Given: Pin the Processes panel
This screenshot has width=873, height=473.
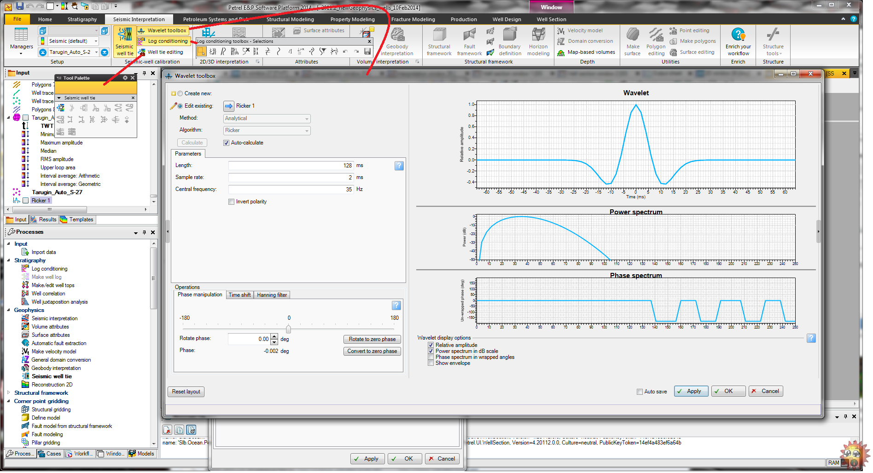Looking at the screenshot, I should pos(145,232).
